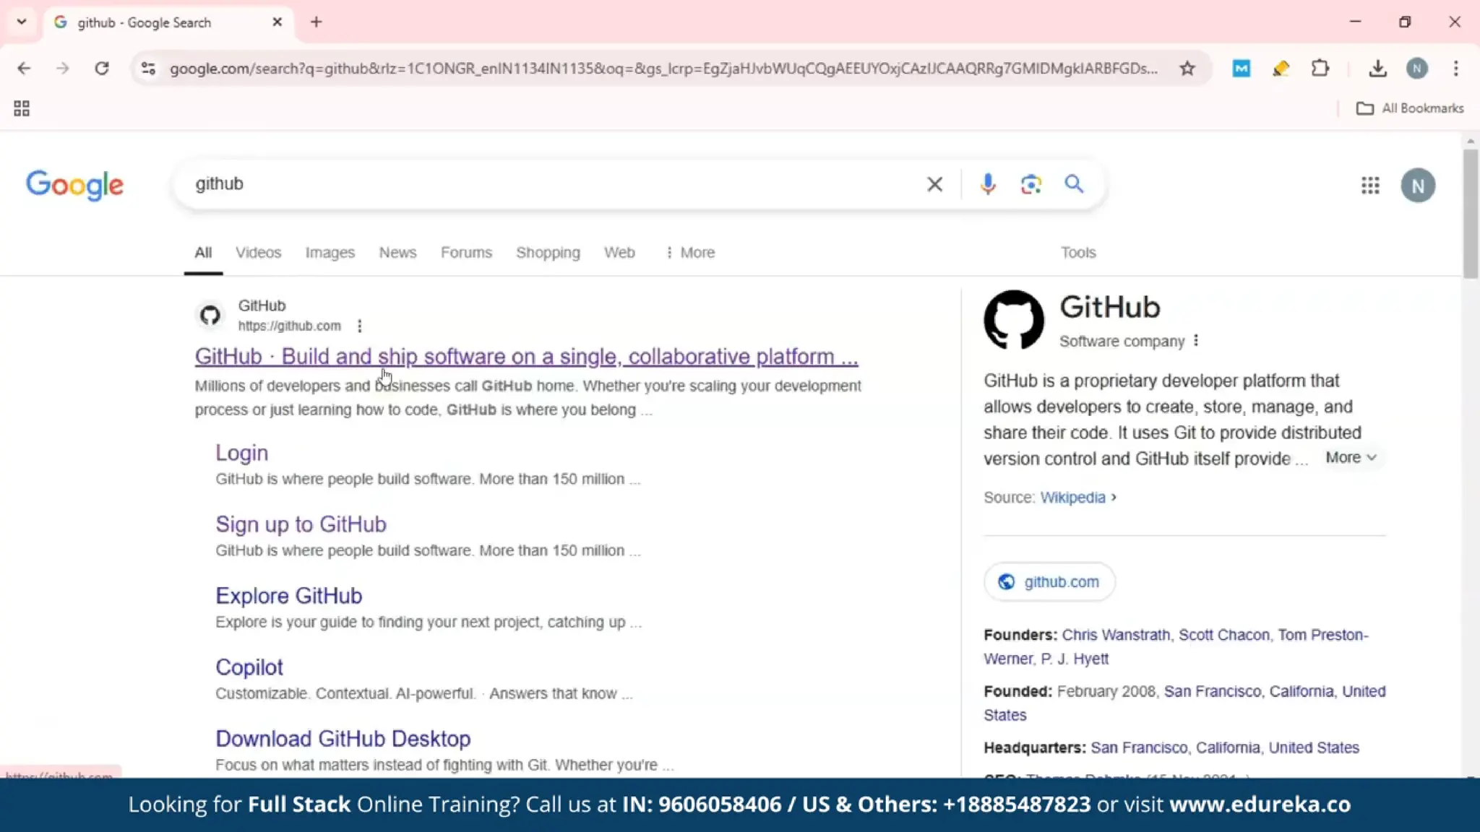Open Headquarters San Francisco link
This screenshot has height=832, width=1480.
click(1224, 747)
